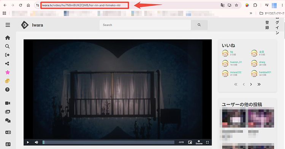Click the Iwara logo
The width and height of the screenshot is (285, 149).
(32, 25)
